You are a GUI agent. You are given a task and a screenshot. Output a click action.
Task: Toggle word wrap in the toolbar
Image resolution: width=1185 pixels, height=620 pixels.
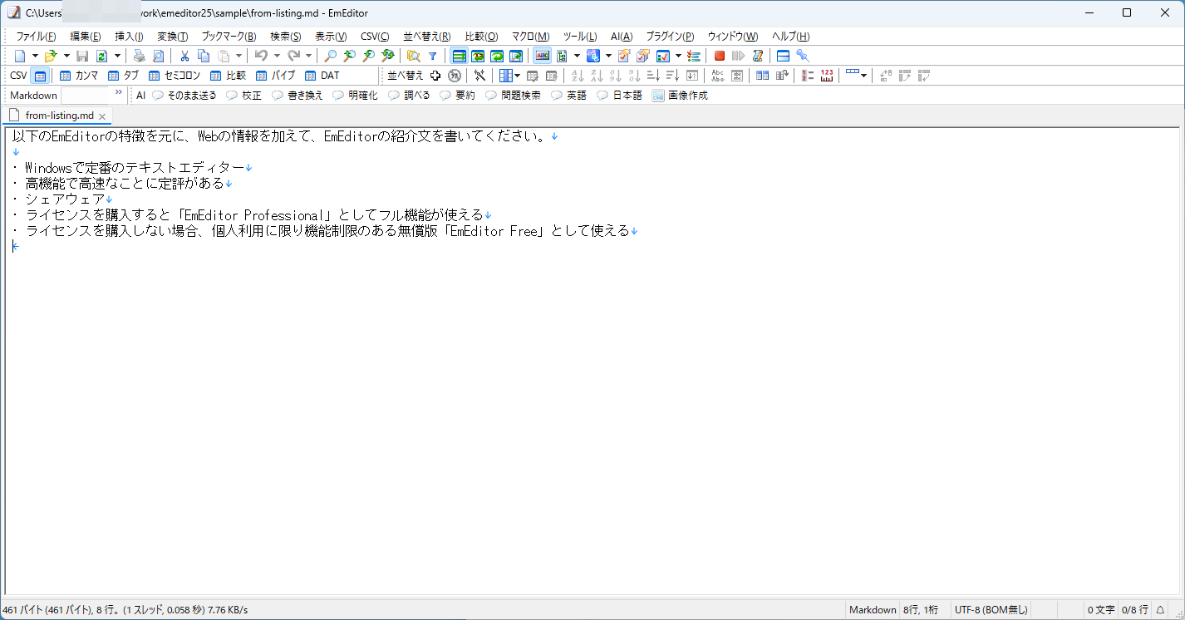click(x=460, y=56)
